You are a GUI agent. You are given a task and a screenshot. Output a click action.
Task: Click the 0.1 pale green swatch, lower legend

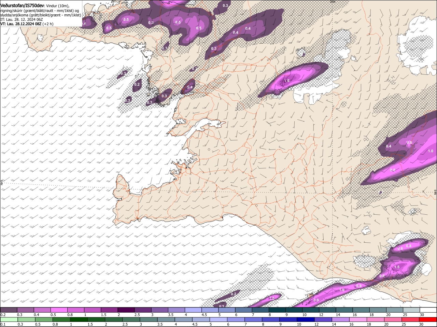[x=9, y=319]
